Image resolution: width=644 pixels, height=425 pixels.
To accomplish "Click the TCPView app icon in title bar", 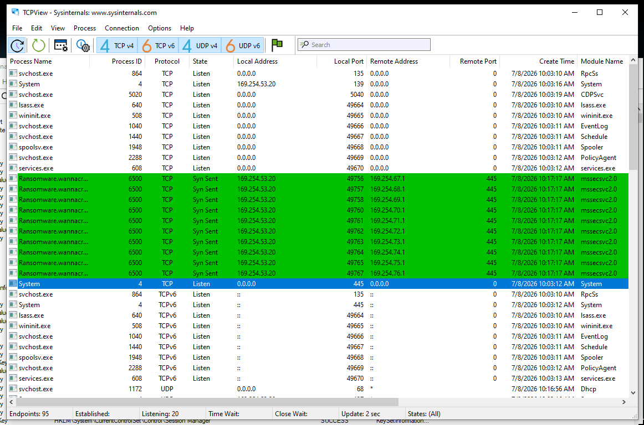I will 15,12.
